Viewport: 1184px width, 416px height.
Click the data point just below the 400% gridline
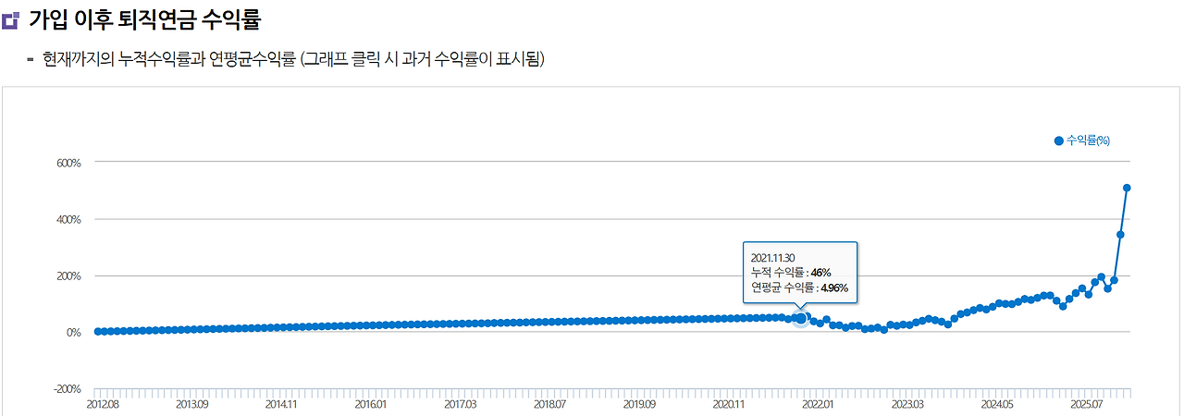click(x=1120, y=235)
